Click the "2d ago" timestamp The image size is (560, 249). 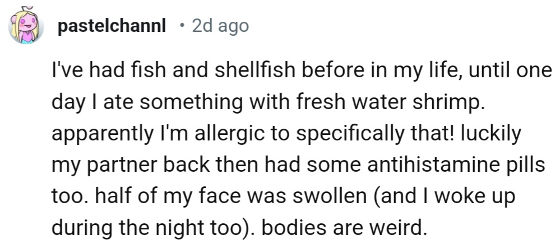[x=220, y=26]
